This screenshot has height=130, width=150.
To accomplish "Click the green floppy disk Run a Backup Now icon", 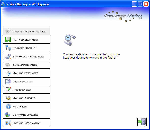I will 8,40.
